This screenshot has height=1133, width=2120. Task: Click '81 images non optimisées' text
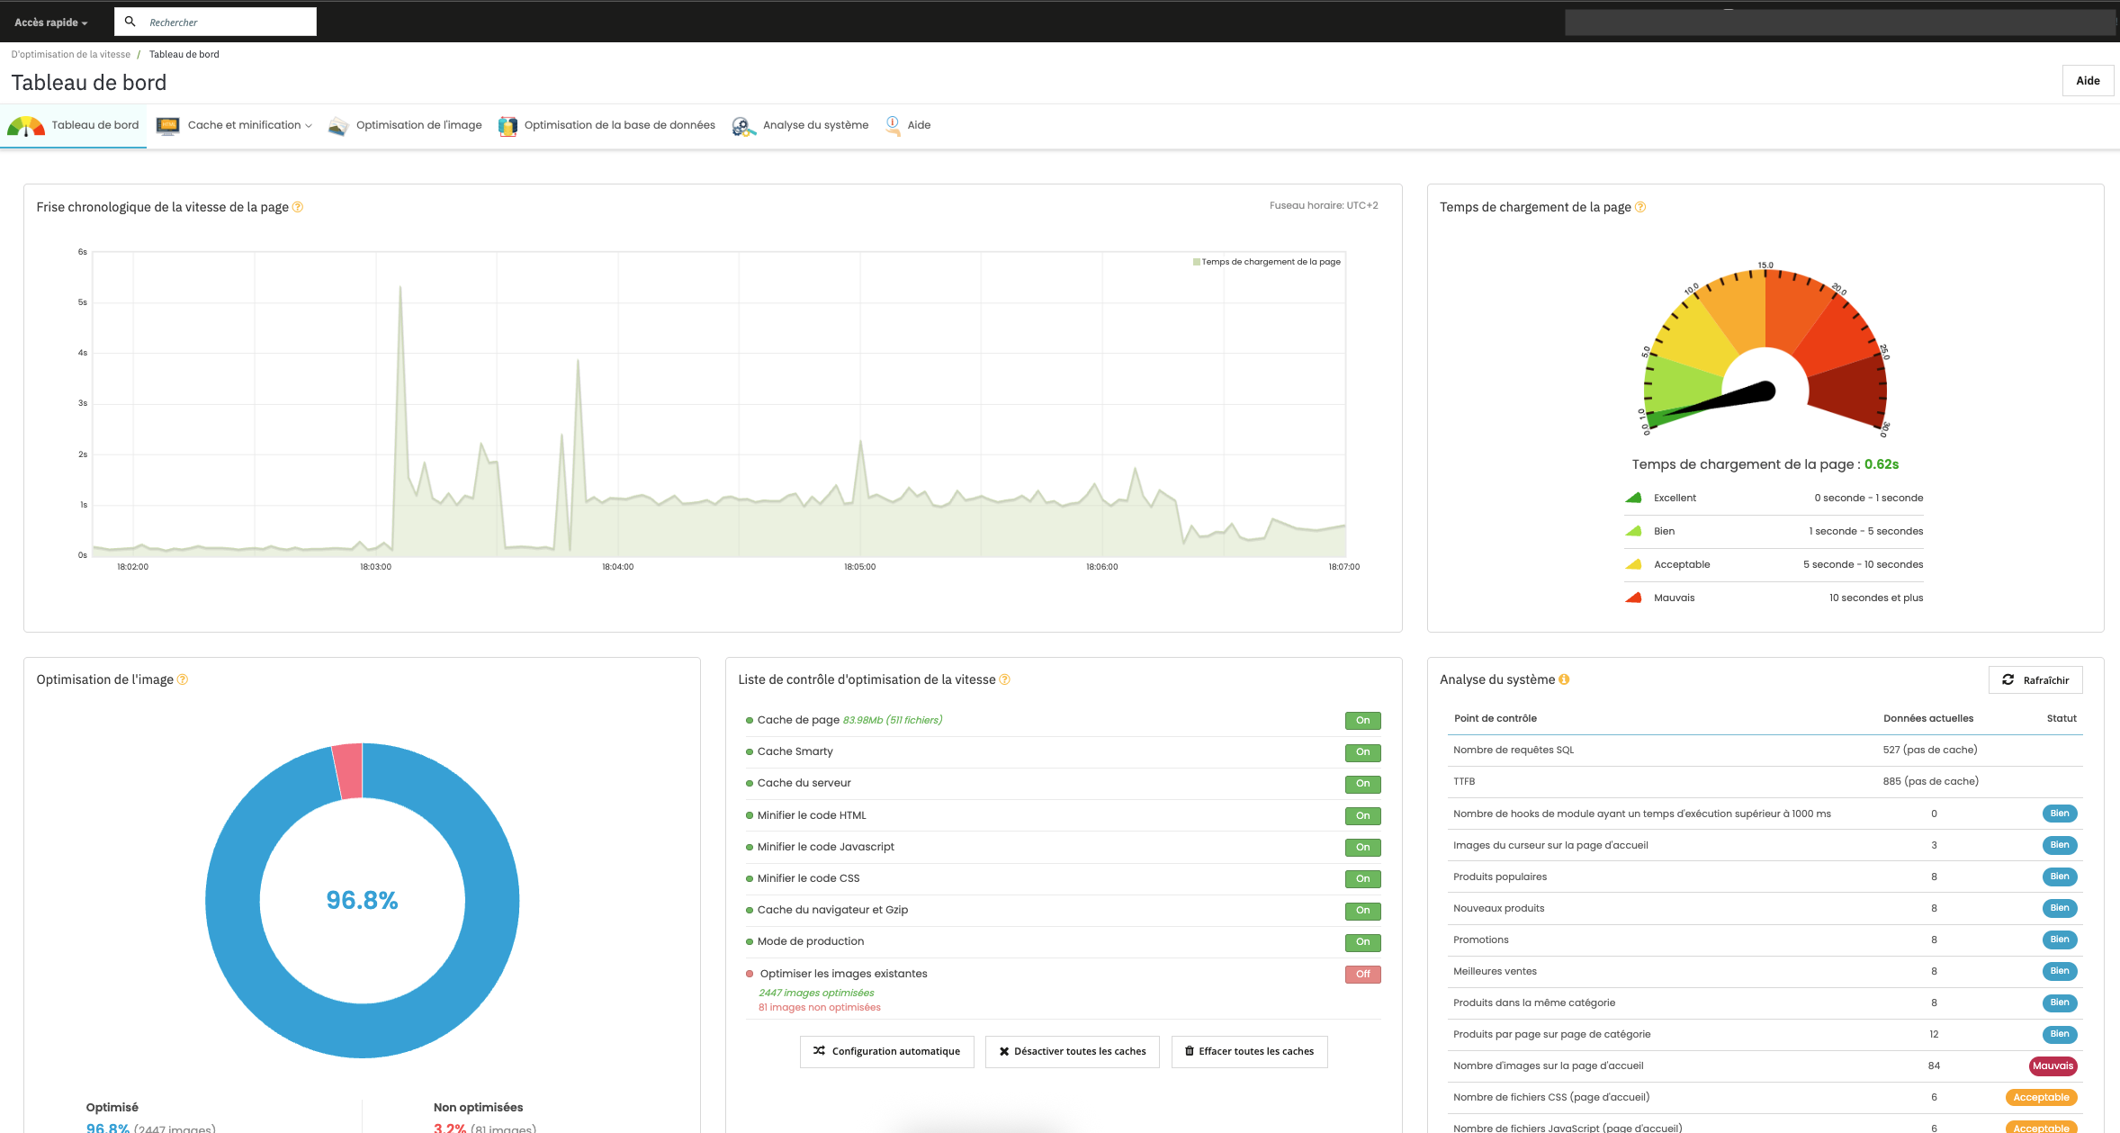point(819,1008)
